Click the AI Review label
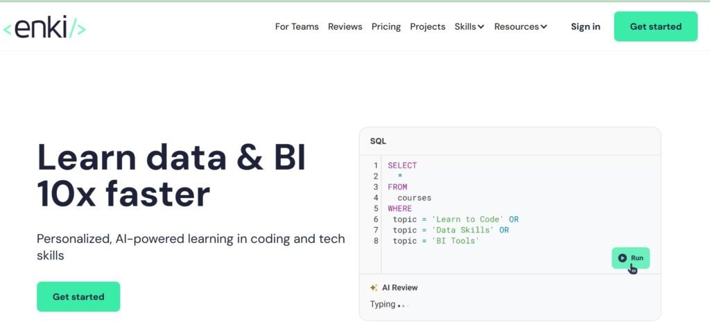710x333 pixels. point(400,288)
